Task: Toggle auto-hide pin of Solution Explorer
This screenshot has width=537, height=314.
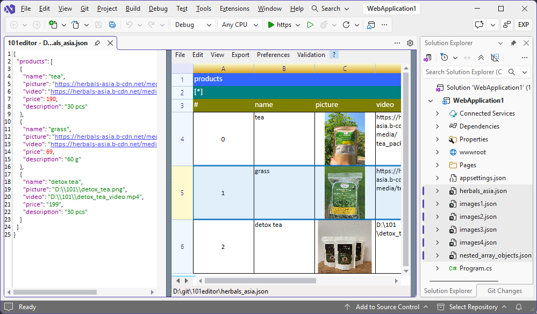Action: click(x=513, y=43)
